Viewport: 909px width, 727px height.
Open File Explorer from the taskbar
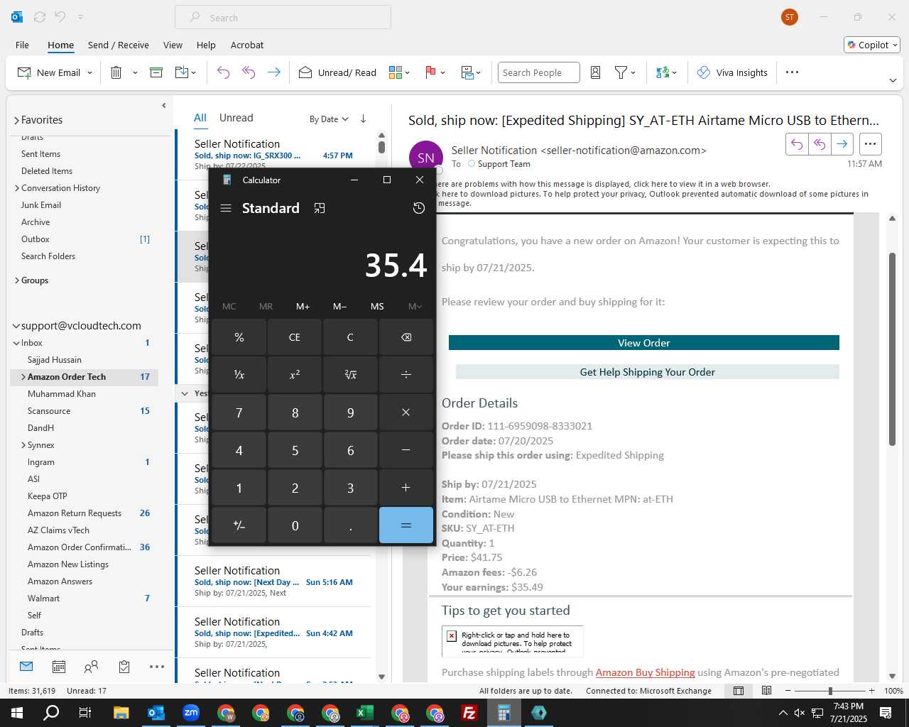[x=121, y=713]
